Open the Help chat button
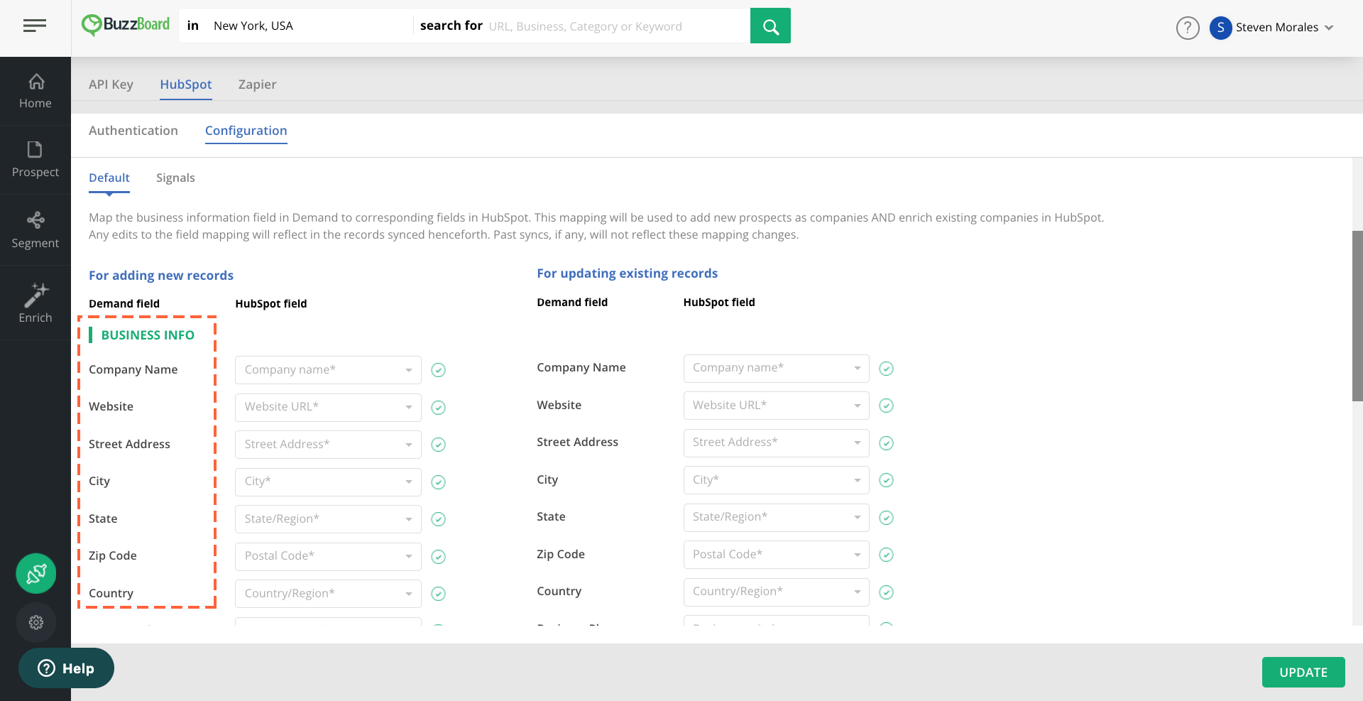This screenshot has height=701, width=1363. 67,668
